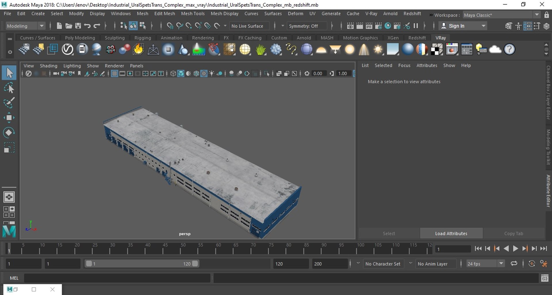Click the current frame input field
Screen dimensions: 552x295
pos(453,249)
